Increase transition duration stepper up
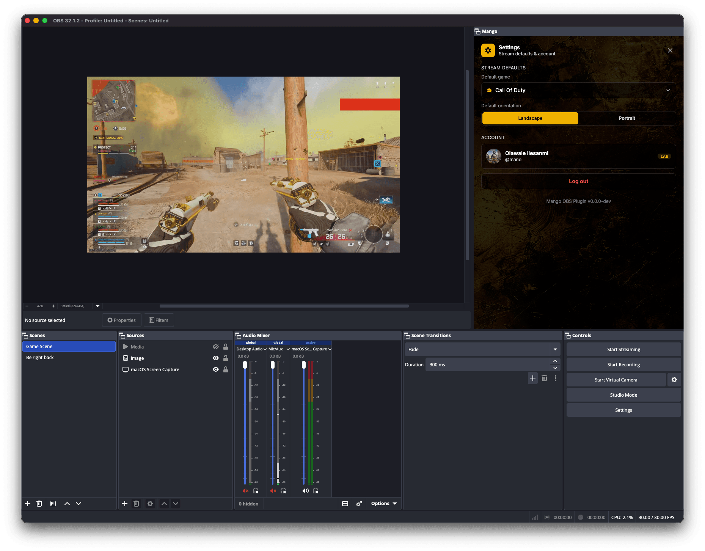The width and height of the screenshot is (705, 551). coord(555,361)
